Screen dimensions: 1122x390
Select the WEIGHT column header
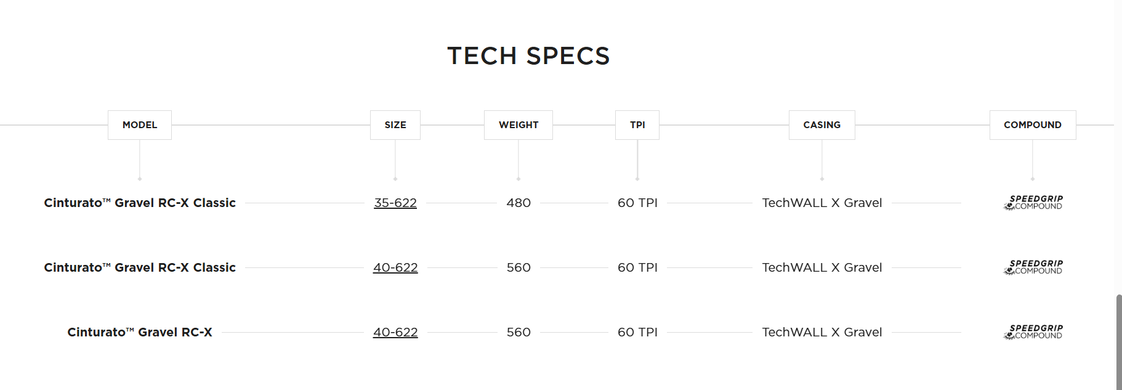coord(519,125)
